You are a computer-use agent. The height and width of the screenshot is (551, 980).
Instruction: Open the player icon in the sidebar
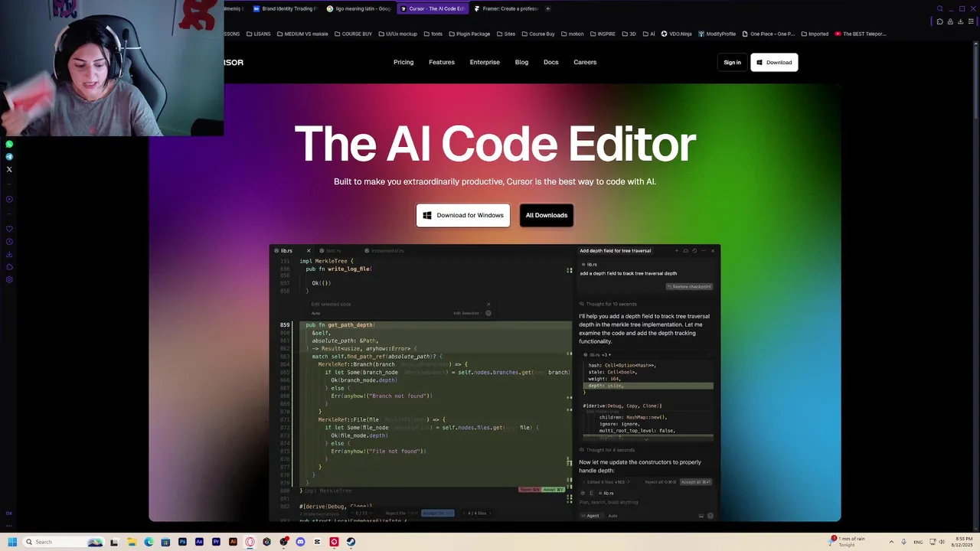coord(9,200)
